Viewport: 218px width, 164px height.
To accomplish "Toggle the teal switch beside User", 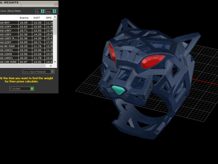I will tap(54, 11).
